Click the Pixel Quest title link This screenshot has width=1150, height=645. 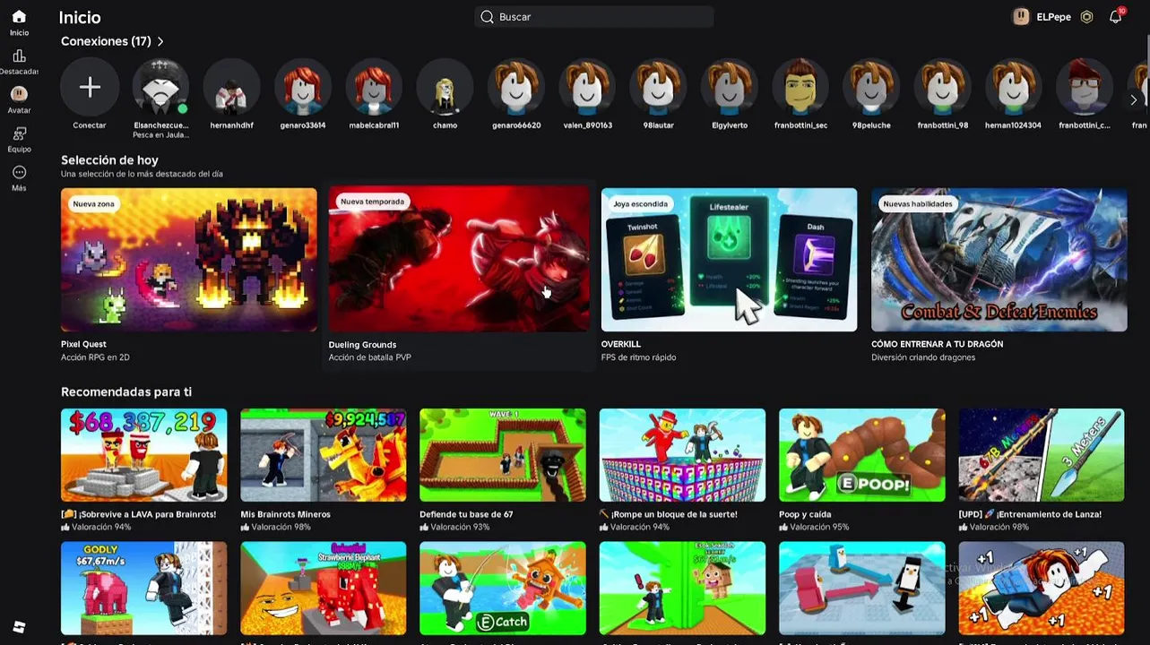(x=83, y=344)
